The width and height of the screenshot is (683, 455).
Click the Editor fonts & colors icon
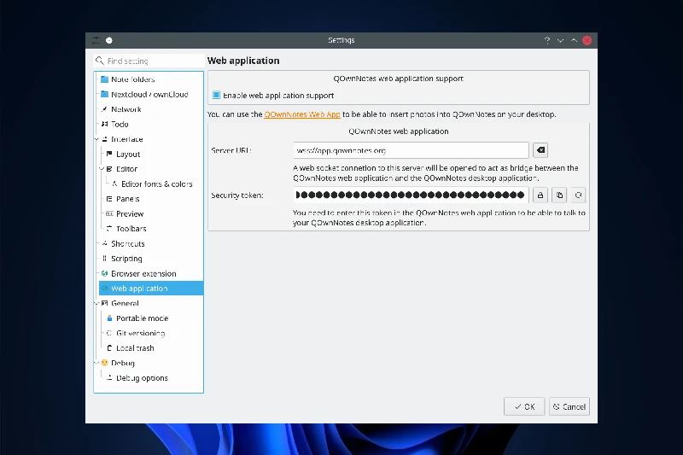pos(114,184)
